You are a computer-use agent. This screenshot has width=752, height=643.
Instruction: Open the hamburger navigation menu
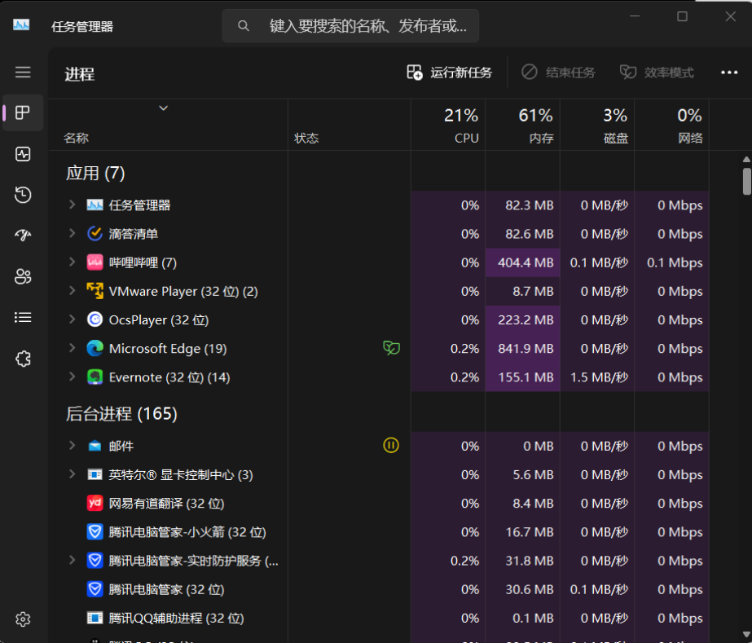point(23,73)
